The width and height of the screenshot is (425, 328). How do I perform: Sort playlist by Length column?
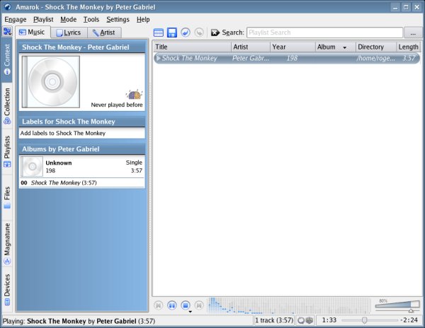[x=408, y=47]
